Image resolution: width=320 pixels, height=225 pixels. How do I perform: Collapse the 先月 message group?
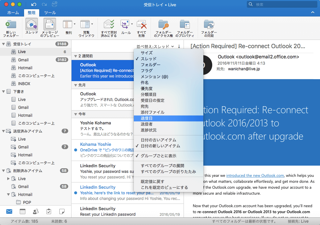[75, 85]
